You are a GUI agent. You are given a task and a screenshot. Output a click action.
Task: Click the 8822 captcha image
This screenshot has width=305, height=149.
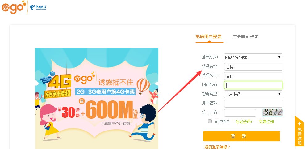(x=273, y=112)
